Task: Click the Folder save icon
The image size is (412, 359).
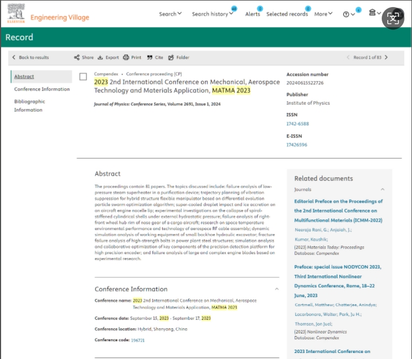Action: click(x=171, y=57)
